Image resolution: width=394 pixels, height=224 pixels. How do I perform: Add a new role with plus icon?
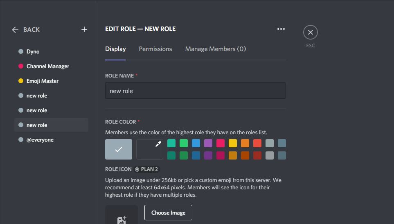[84, 29]
